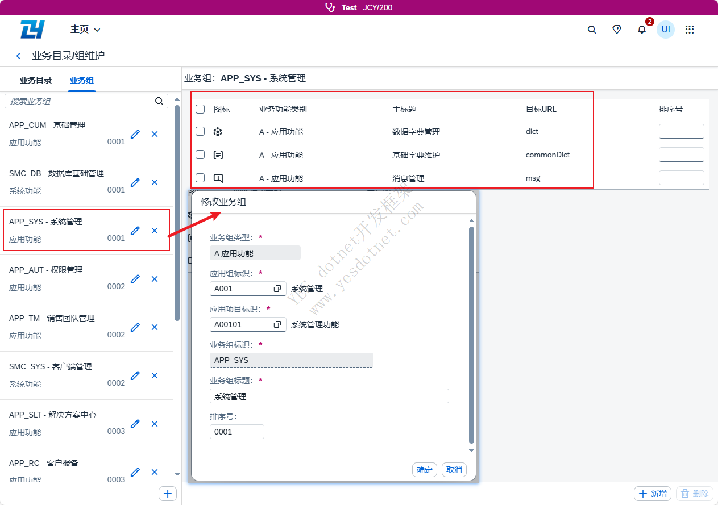Image resolution: width=718 pixels, height=505 pixels.
Task: Delete the APP_SYS business group
Action: [155, 231]
